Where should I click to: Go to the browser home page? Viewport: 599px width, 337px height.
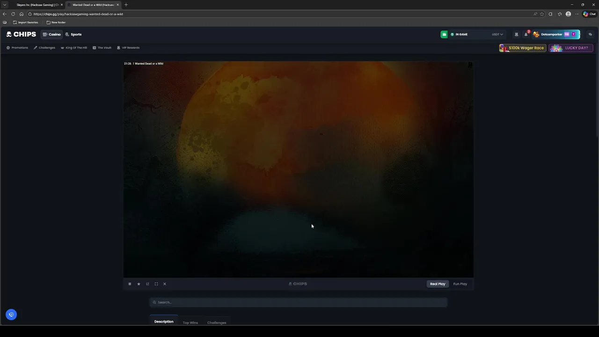point(22,14)
